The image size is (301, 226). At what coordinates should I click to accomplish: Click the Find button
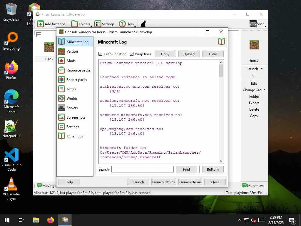pos(186,169)
